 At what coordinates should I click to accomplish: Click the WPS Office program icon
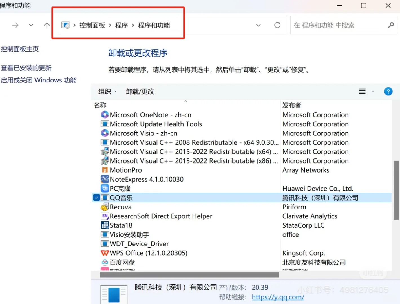click(x=105, y=253)
